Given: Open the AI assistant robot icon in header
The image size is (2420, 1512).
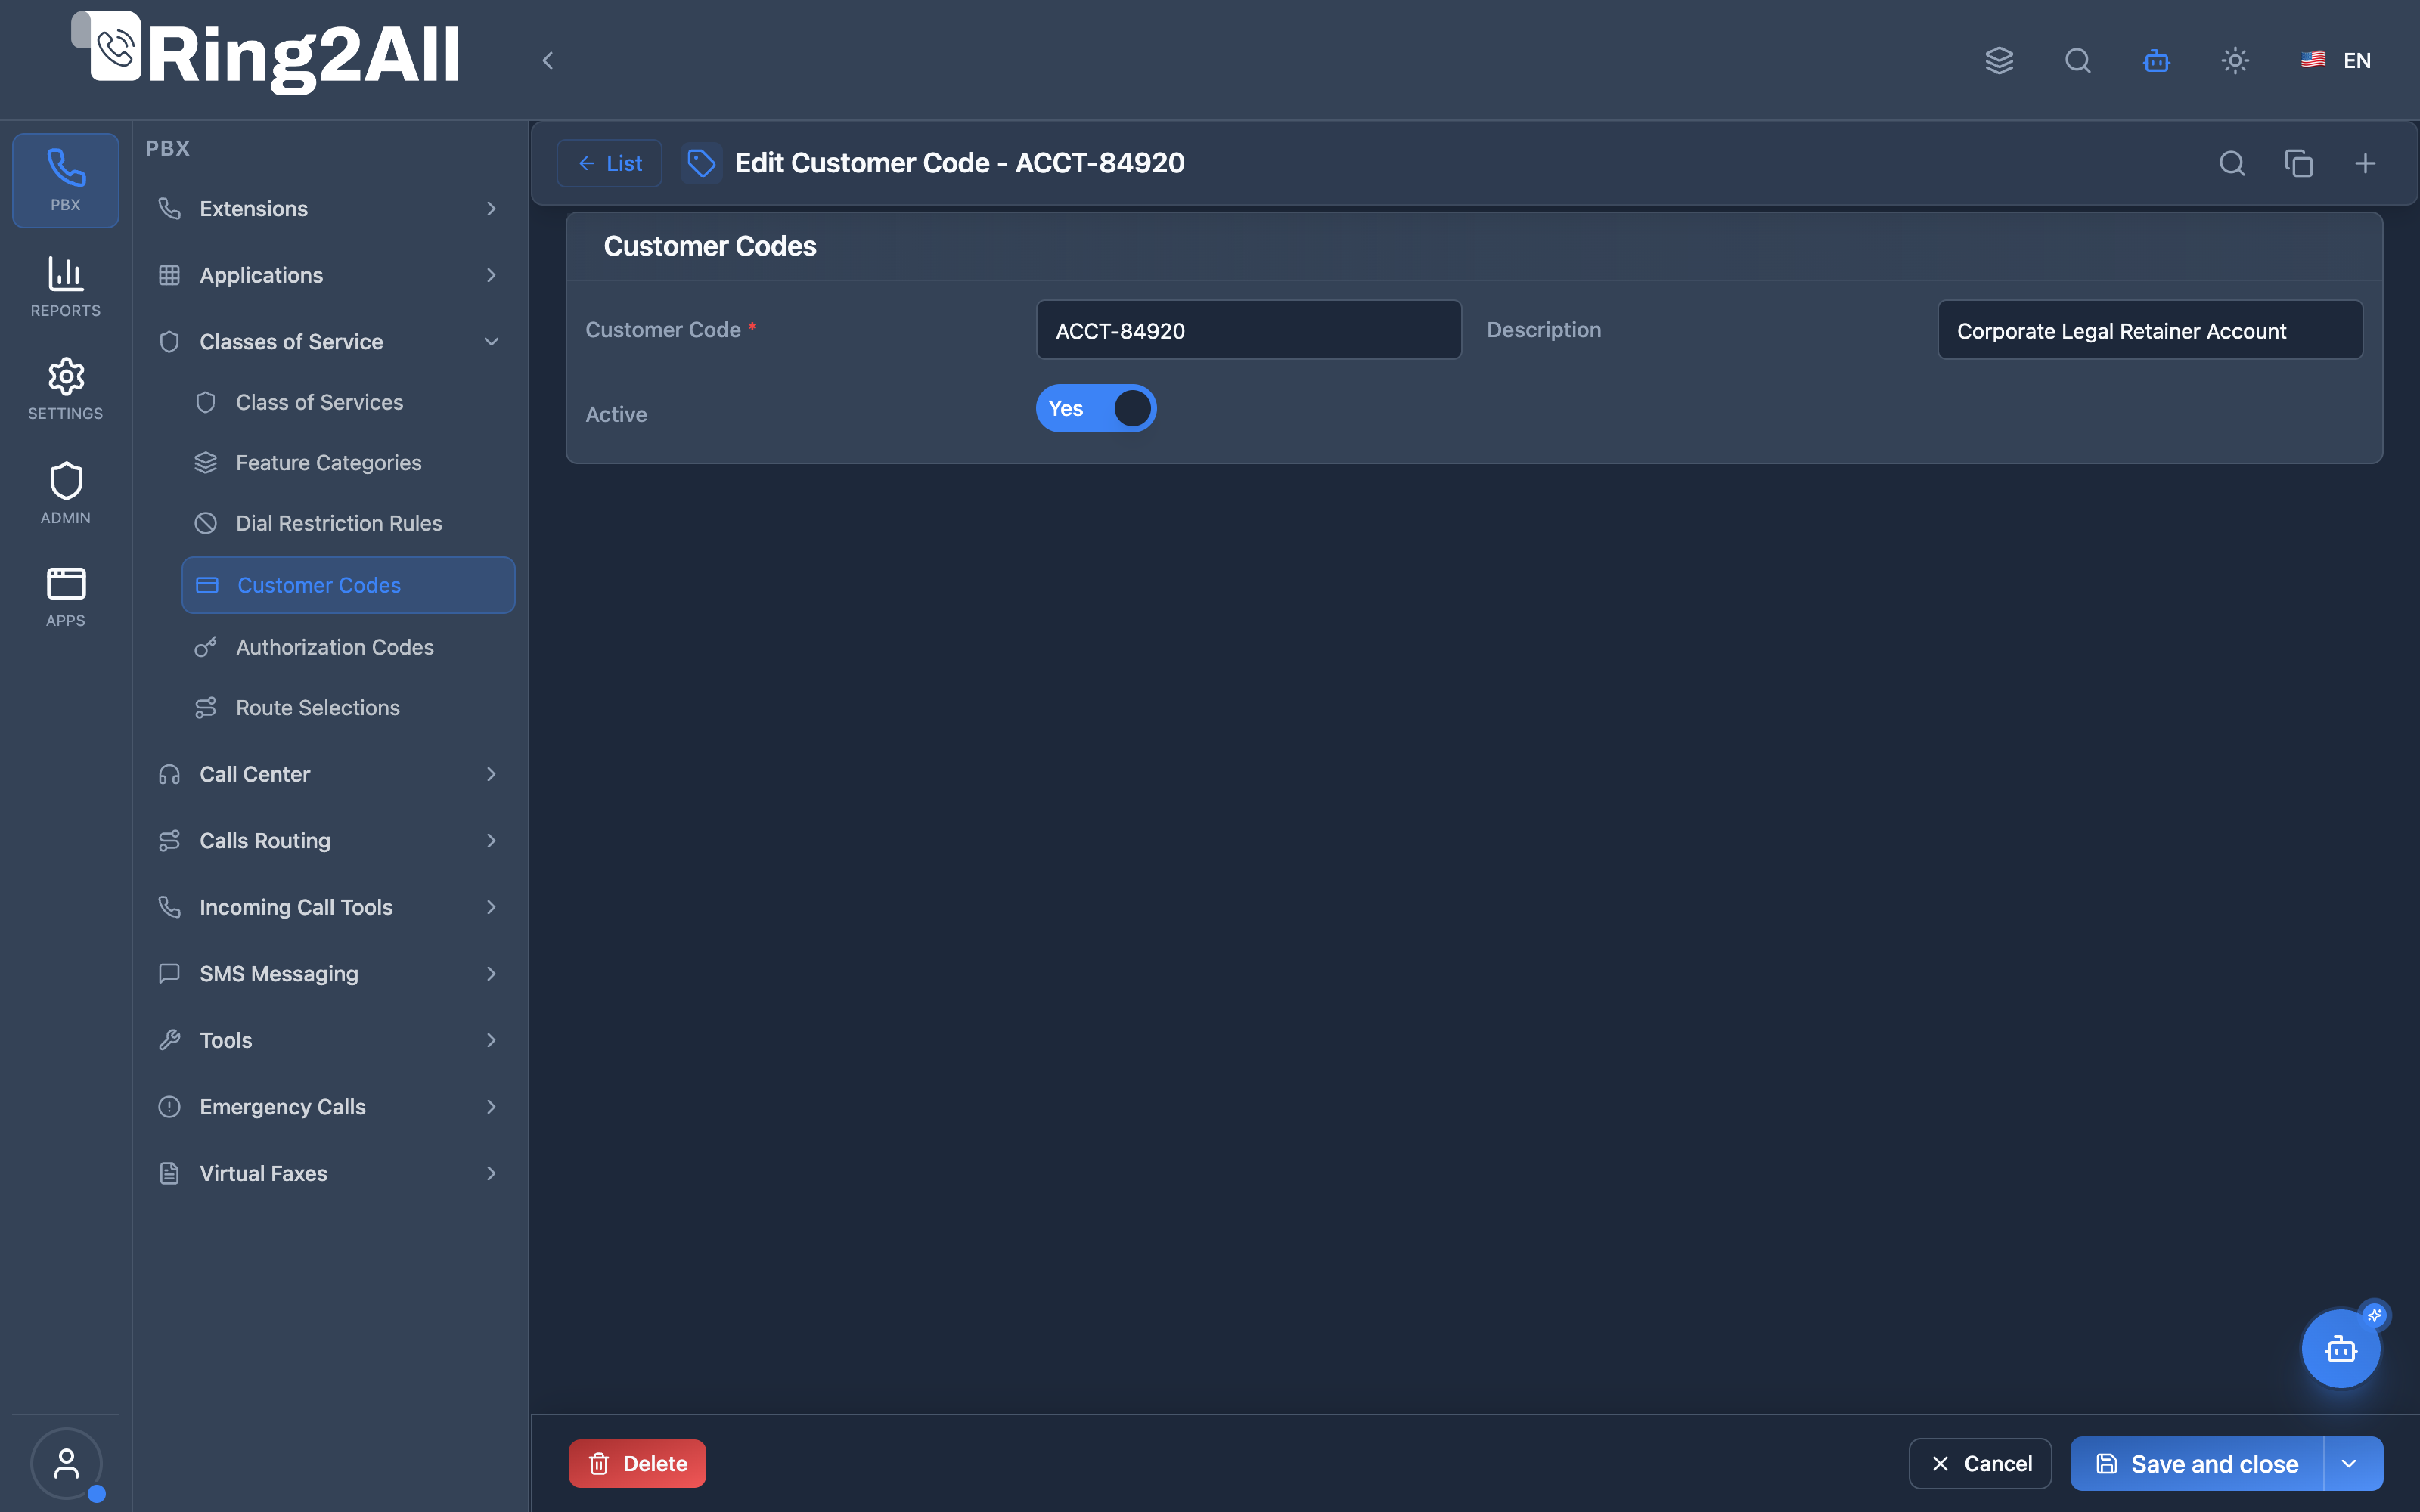Looking at the screenshot, I should tap(2157, 60).
